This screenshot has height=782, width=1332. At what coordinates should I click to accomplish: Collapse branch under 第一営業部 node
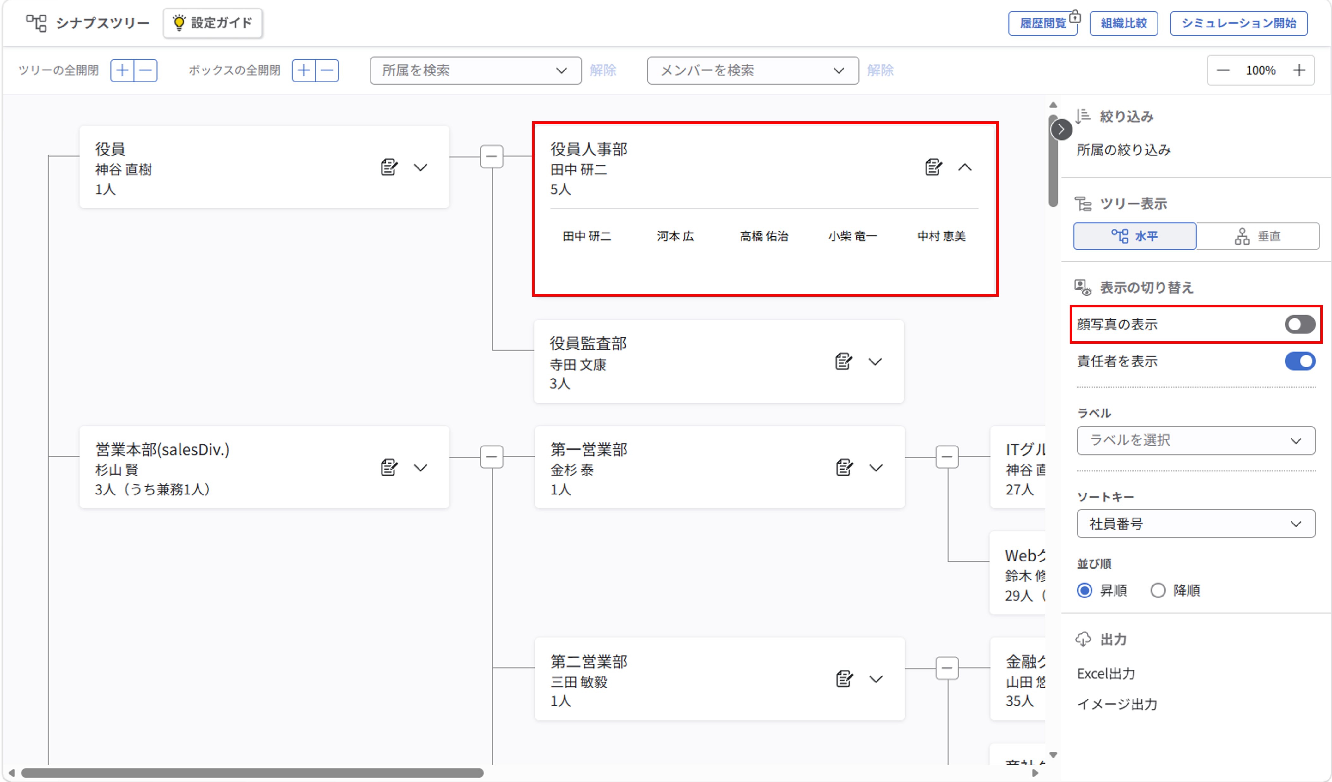click(947, 457)
